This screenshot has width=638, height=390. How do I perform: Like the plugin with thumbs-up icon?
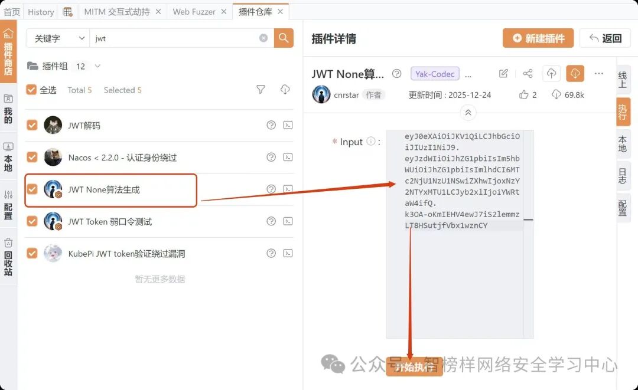point(523,94)
